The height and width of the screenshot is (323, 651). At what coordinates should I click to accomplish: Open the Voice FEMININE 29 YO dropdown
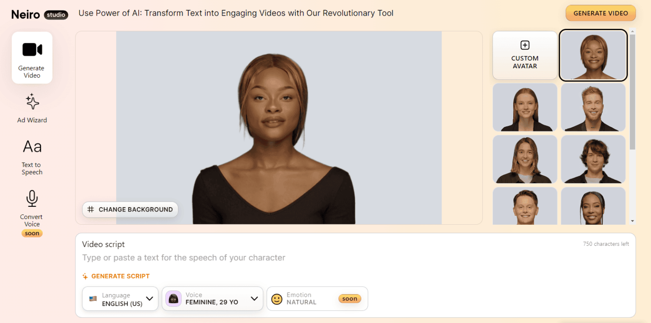pyautogui.click(x=212, y=299)
